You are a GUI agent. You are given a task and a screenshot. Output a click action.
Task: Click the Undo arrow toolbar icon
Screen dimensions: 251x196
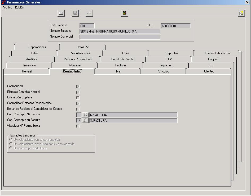pos(89,13)
